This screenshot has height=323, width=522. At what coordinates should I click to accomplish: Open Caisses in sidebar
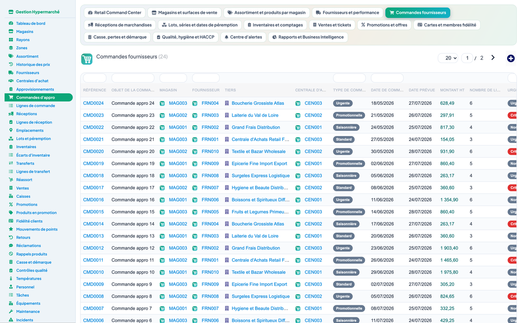tap(23, 196)
